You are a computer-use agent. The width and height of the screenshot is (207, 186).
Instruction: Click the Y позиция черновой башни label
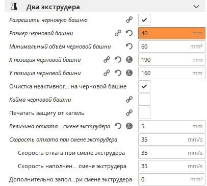click(x=45, y=73)
